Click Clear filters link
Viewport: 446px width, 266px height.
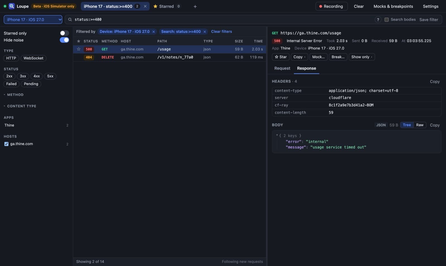tap(221, 31)
